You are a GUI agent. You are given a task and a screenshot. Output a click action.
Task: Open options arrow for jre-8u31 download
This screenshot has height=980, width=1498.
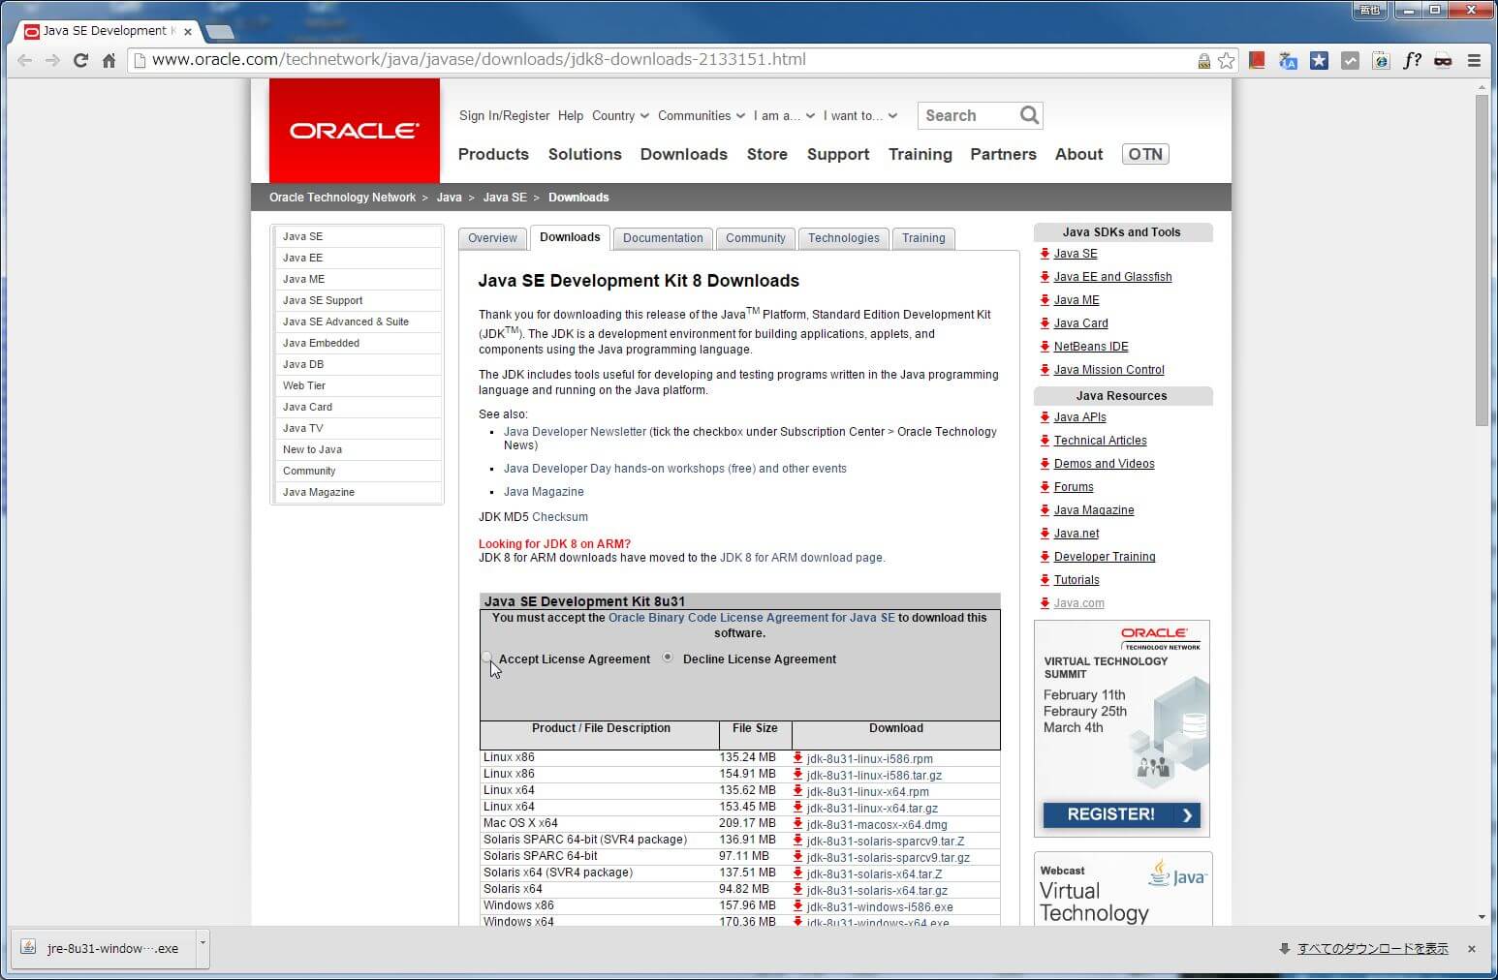(203, 942)
